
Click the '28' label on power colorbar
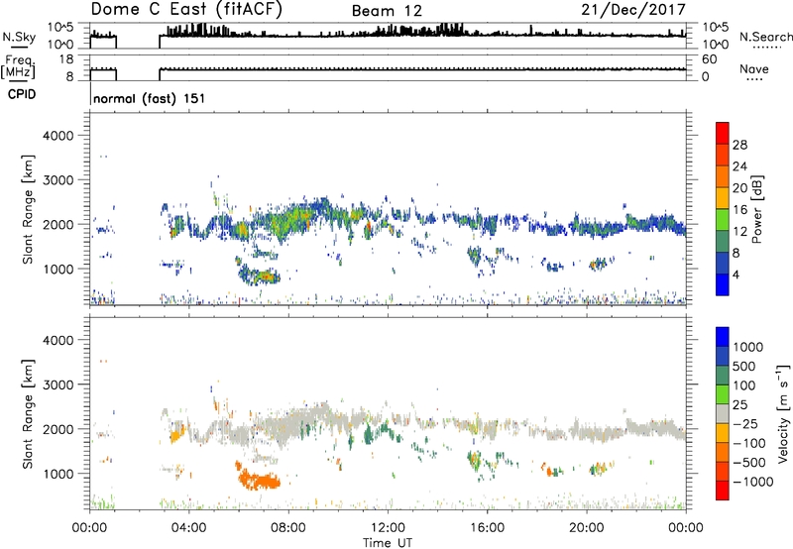pyautogui.click(x=739, y=145)
